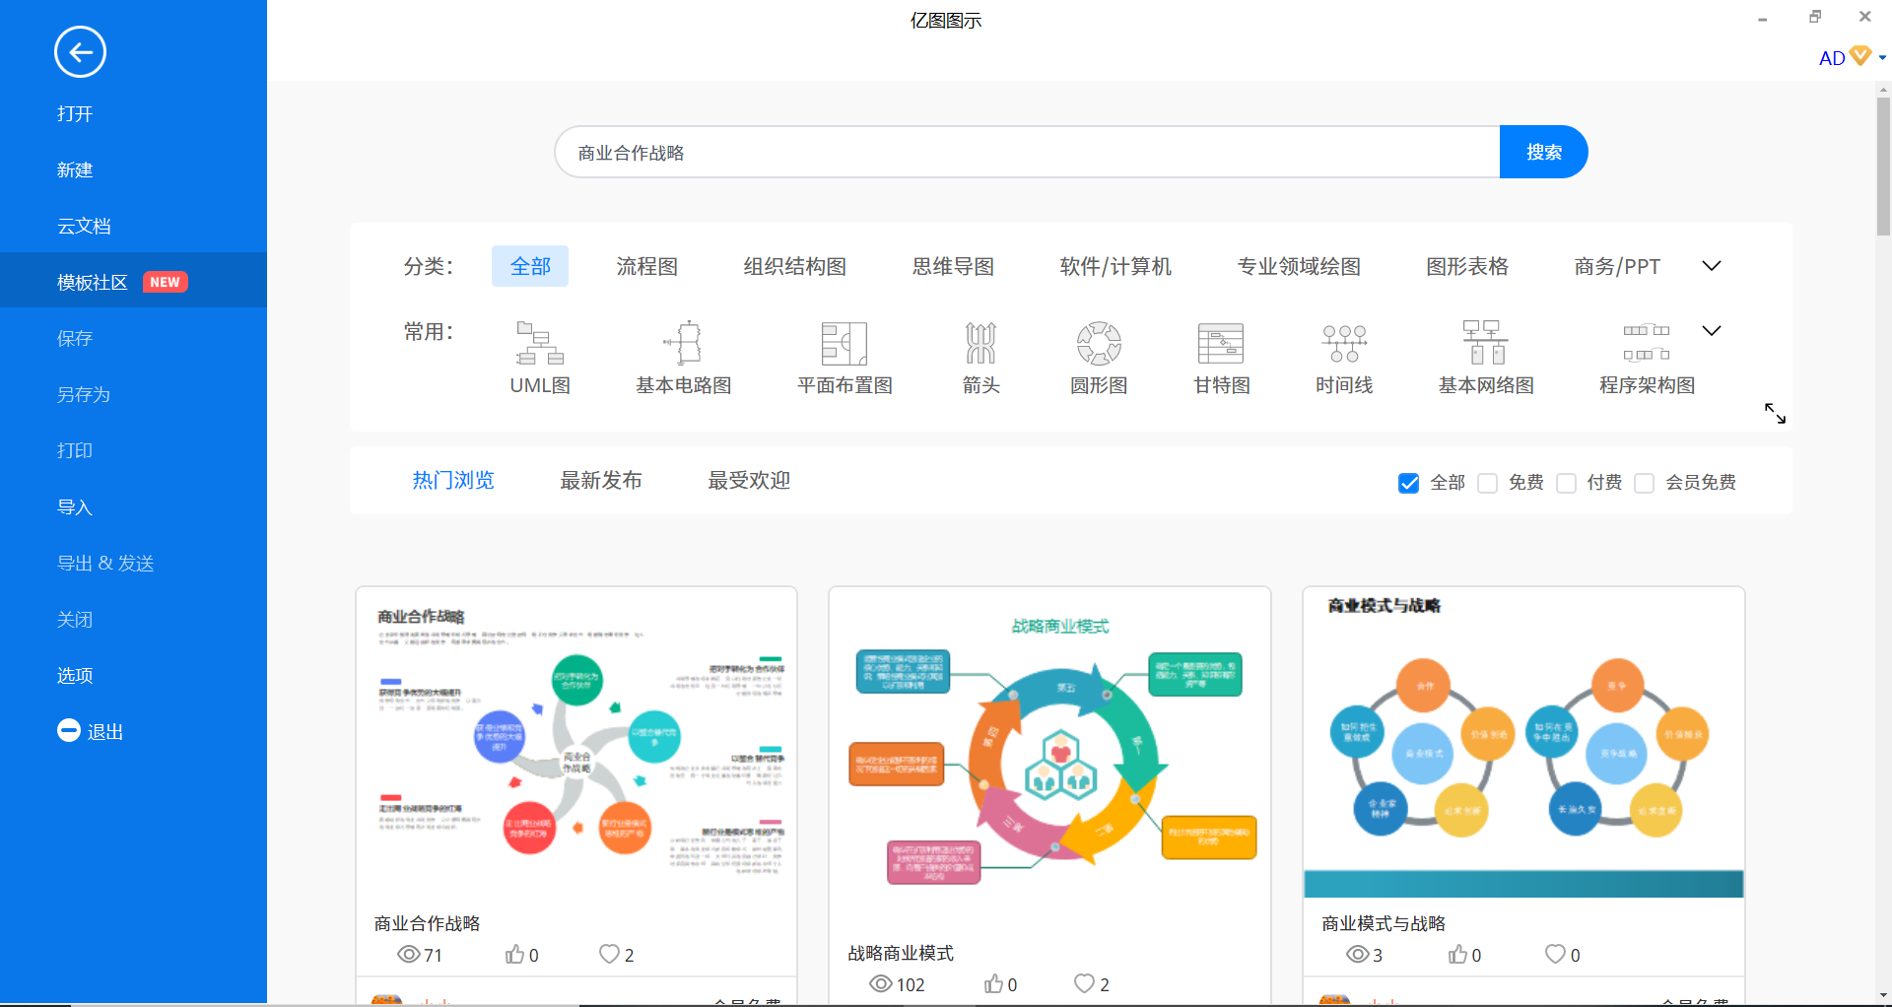The height and width of the screenshot is (1007, 1892).
Task: Open the 程序架构图 template category
Action: (1647, 358)
